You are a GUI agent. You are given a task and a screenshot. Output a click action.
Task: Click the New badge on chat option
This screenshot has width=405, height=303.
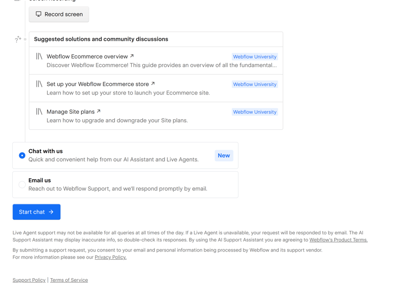coord(224,156)
